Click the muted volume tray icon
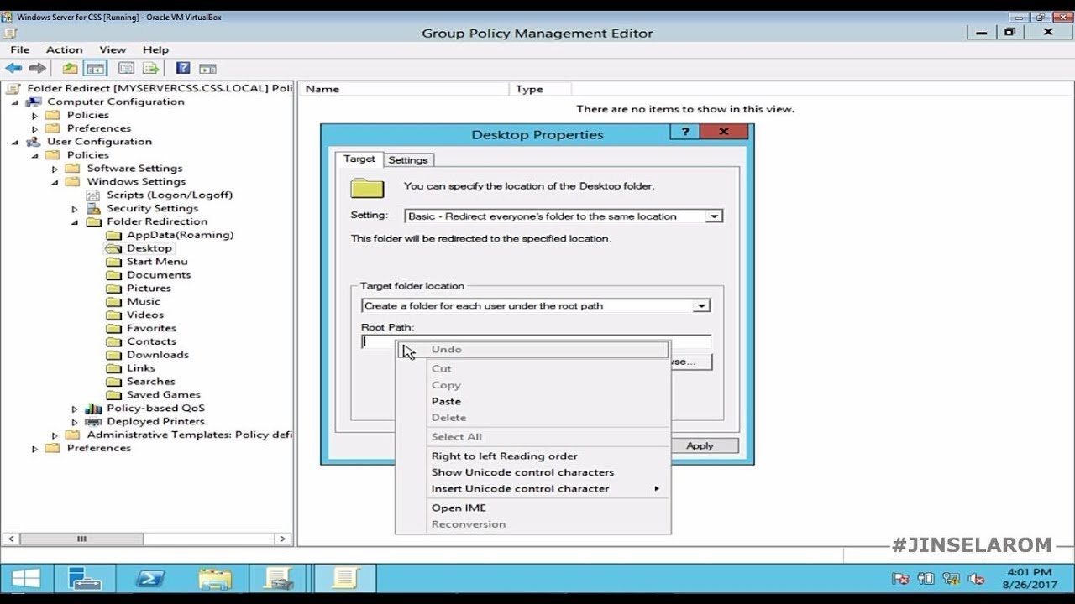Image resolution: width=1075 pixels, height=604 pixels. click(x=976, y=579)
